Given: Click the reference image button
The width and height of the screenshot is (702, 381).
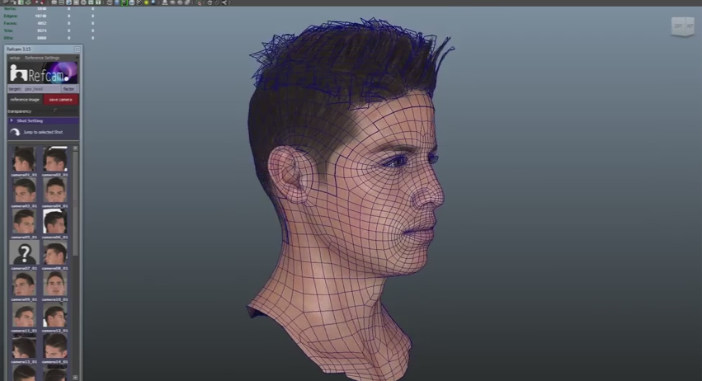Looking at the screenshot, I should coord(25,100).
